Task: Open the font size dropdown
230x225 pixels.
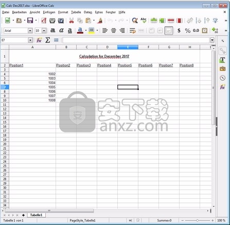Action: click(44, 31)
